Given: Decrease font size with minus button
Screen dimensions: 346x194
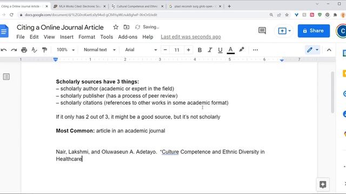Looking at the screenshot, I should point(165,50).
